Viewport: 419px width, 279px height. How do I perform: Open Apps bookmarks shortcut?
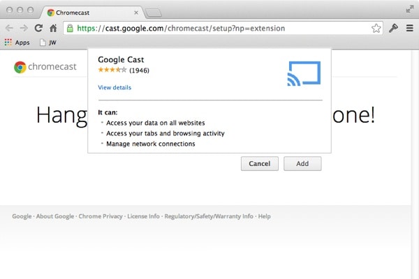pos(17,43)
